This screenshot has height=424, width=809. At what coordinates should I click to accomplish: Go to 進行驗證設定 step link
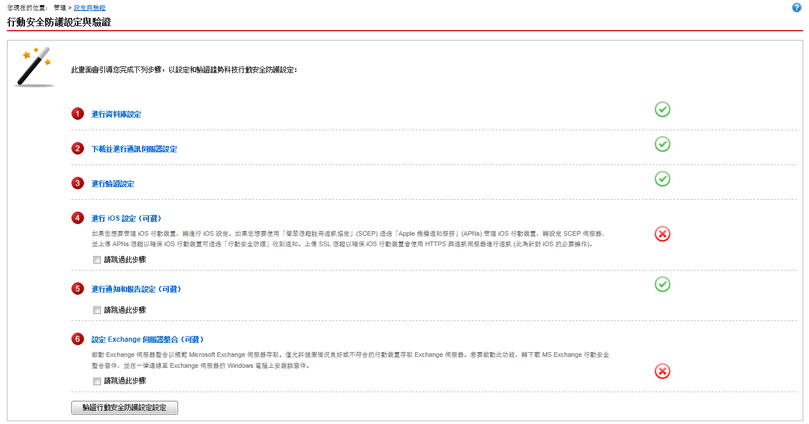pyautogui.click(x=113, y=184)
